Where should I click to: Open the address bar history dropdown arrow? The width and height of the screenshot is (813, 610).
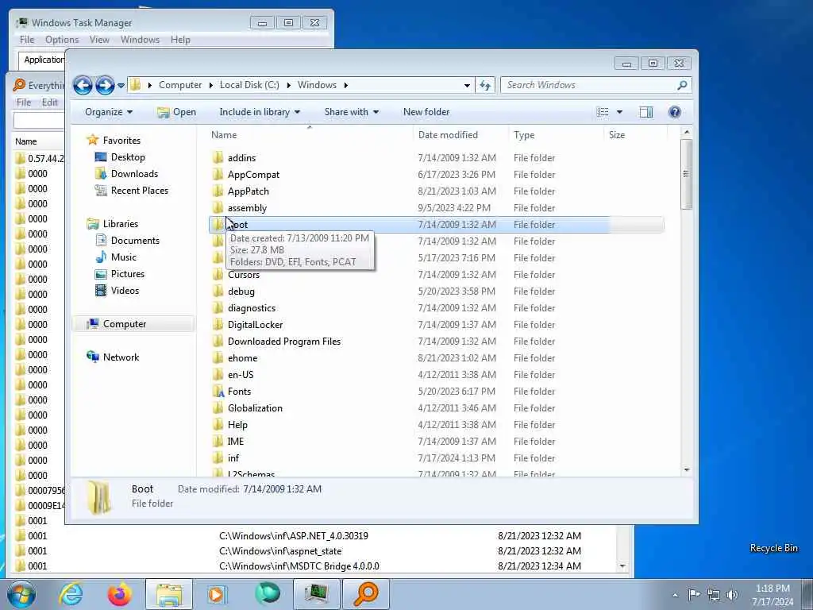pos(467,86)
